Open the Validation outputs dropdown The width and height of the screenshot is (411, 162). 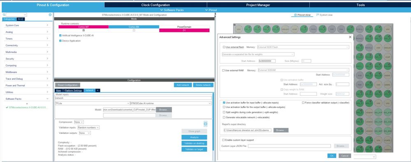85,133
